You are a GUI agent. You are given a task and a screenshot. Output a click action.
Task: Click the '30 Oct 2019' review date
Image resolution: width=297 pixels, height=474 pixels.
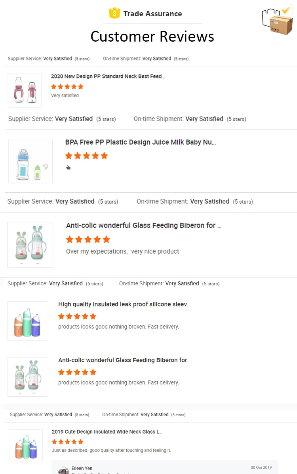(x=261, y=468)
